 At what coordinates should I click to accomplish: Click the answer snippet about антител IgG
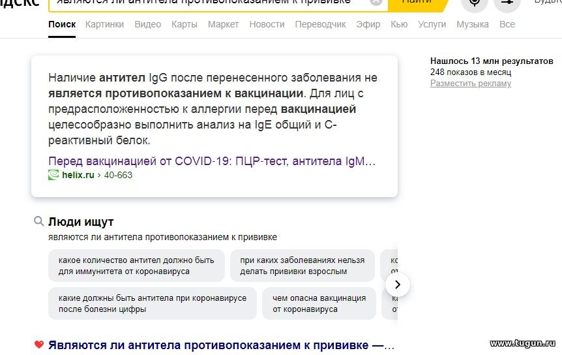(213, 109)
